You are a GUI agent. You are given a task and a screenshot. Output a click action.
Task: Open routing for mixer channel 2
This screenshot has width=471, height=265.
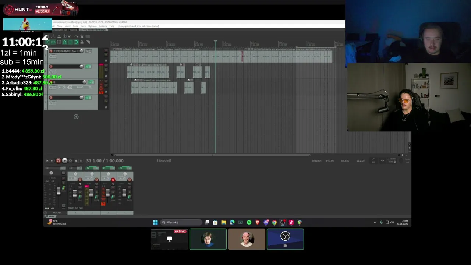tap(97, 197)
